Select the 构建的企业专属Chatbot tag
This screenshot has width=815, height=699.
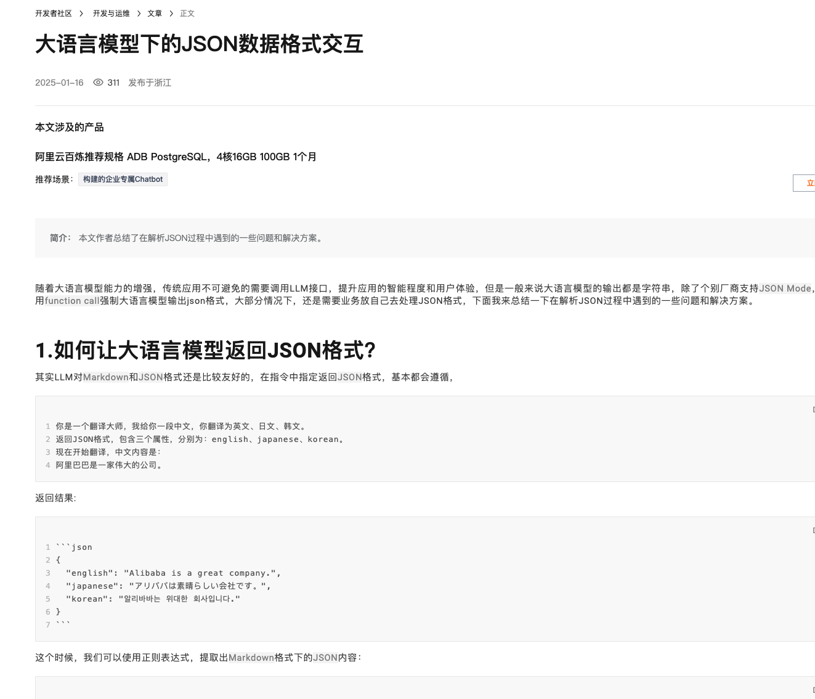click(123, 179)
